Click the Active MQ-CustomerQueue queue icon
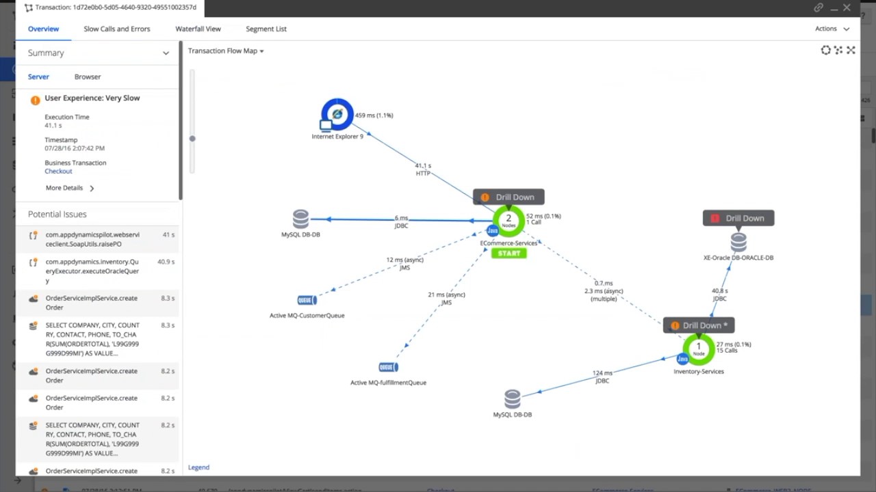Screen dimensions: 876x492 (x=307, y=300)
